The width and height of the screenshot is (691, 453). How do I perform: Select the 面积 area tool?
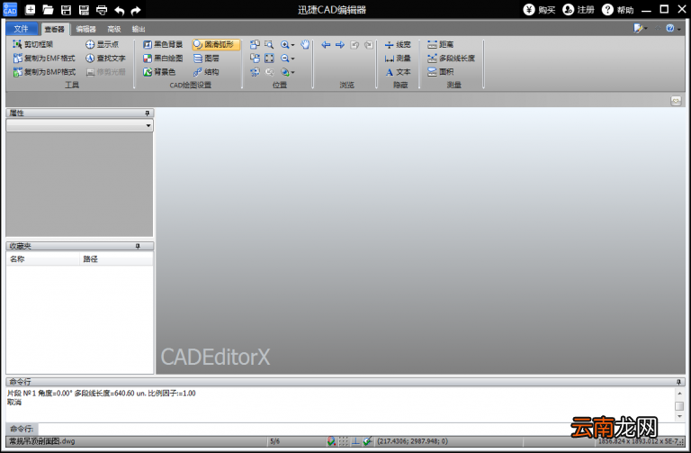440,71
